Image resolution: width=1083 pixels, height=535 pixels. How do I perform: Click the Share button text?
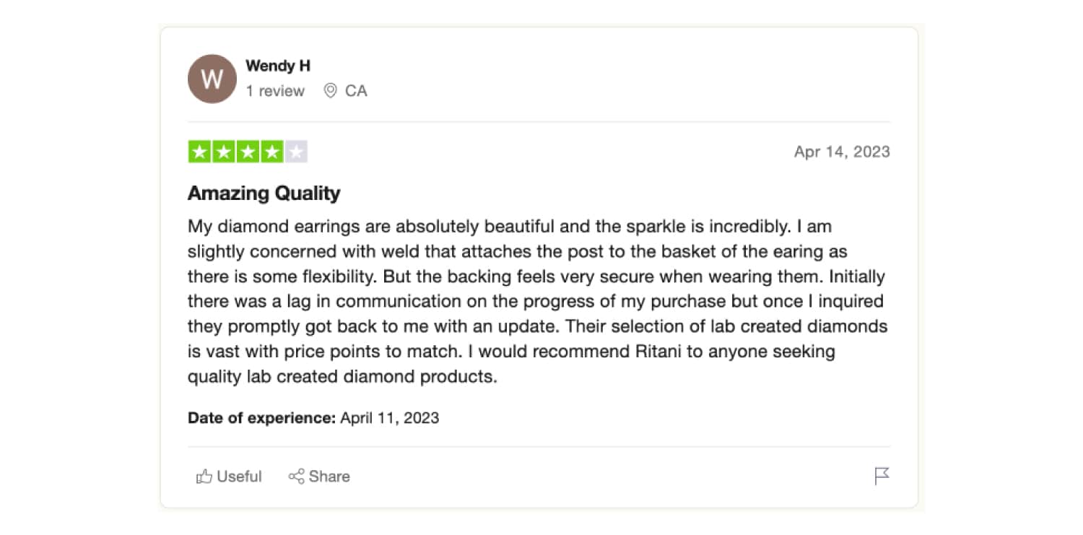329,476
